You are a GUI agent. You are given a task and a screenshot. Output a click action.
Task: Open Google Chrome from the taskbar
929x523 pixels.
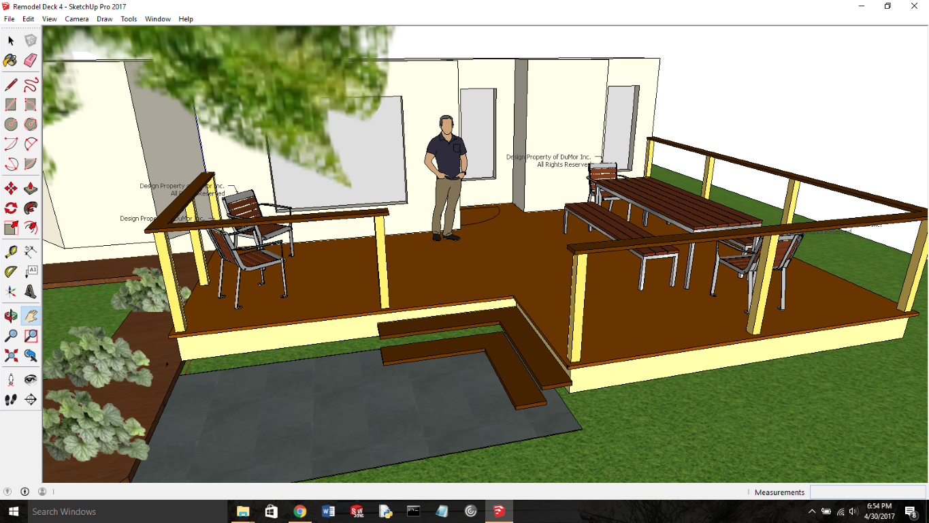coord(299,511)
